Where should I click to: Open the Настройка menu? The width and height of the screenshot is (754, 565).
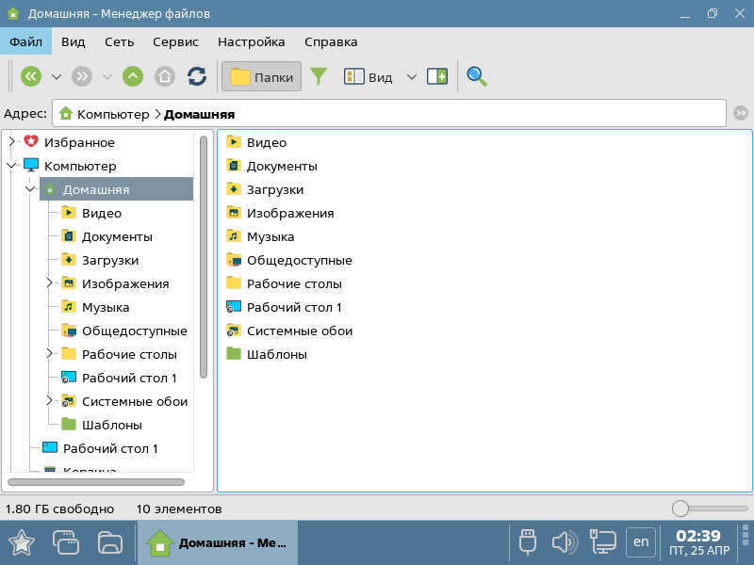(x=251, y=41)
